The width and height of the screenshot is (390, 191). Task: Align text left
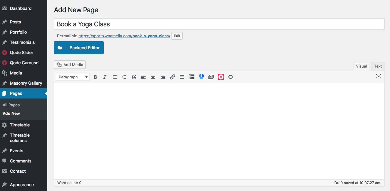(143, 77)
